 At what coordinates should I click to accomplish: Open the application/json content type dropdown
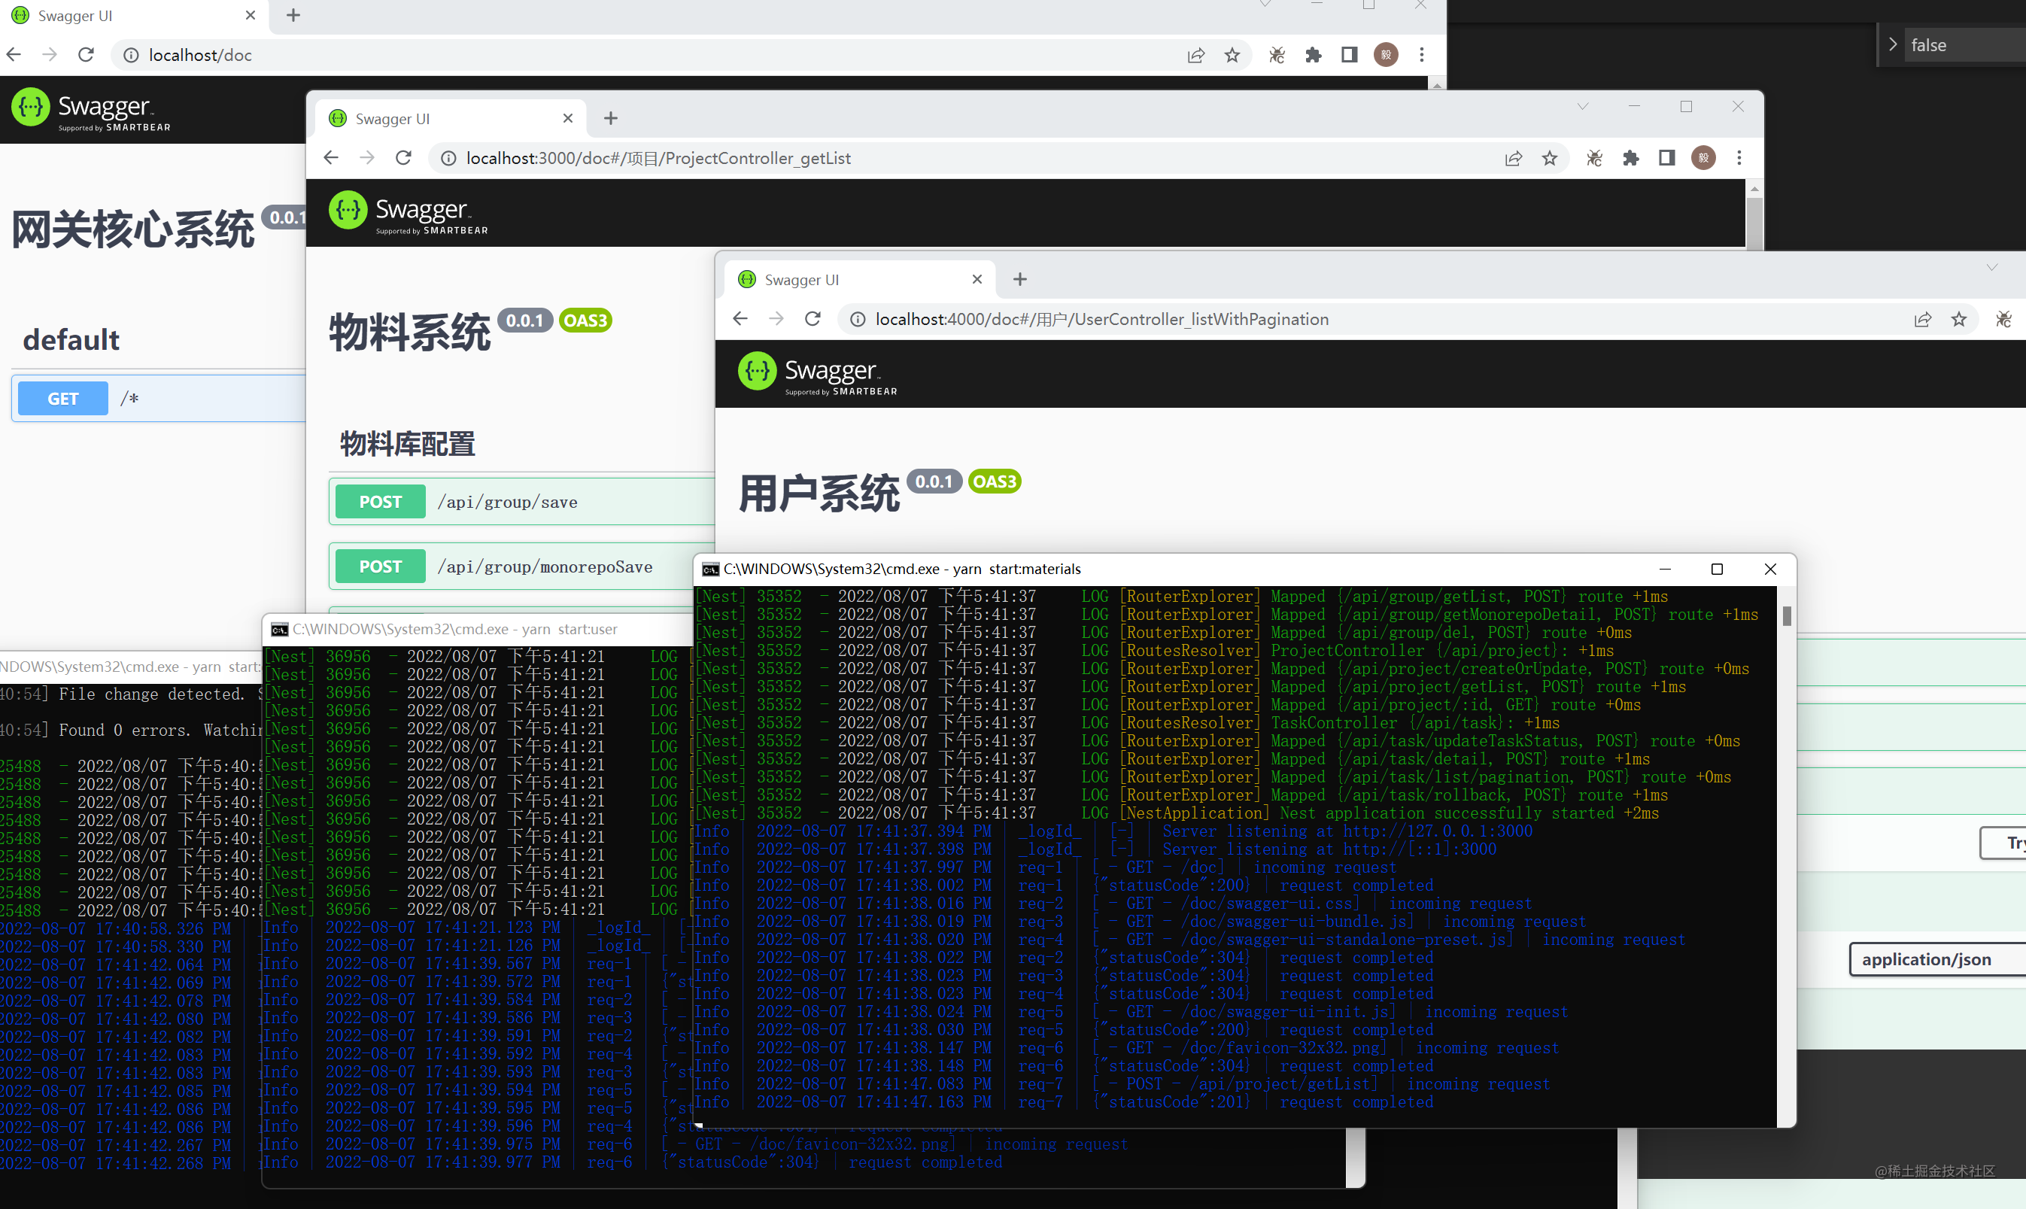pyautogui.click(x=1937, y=959)
